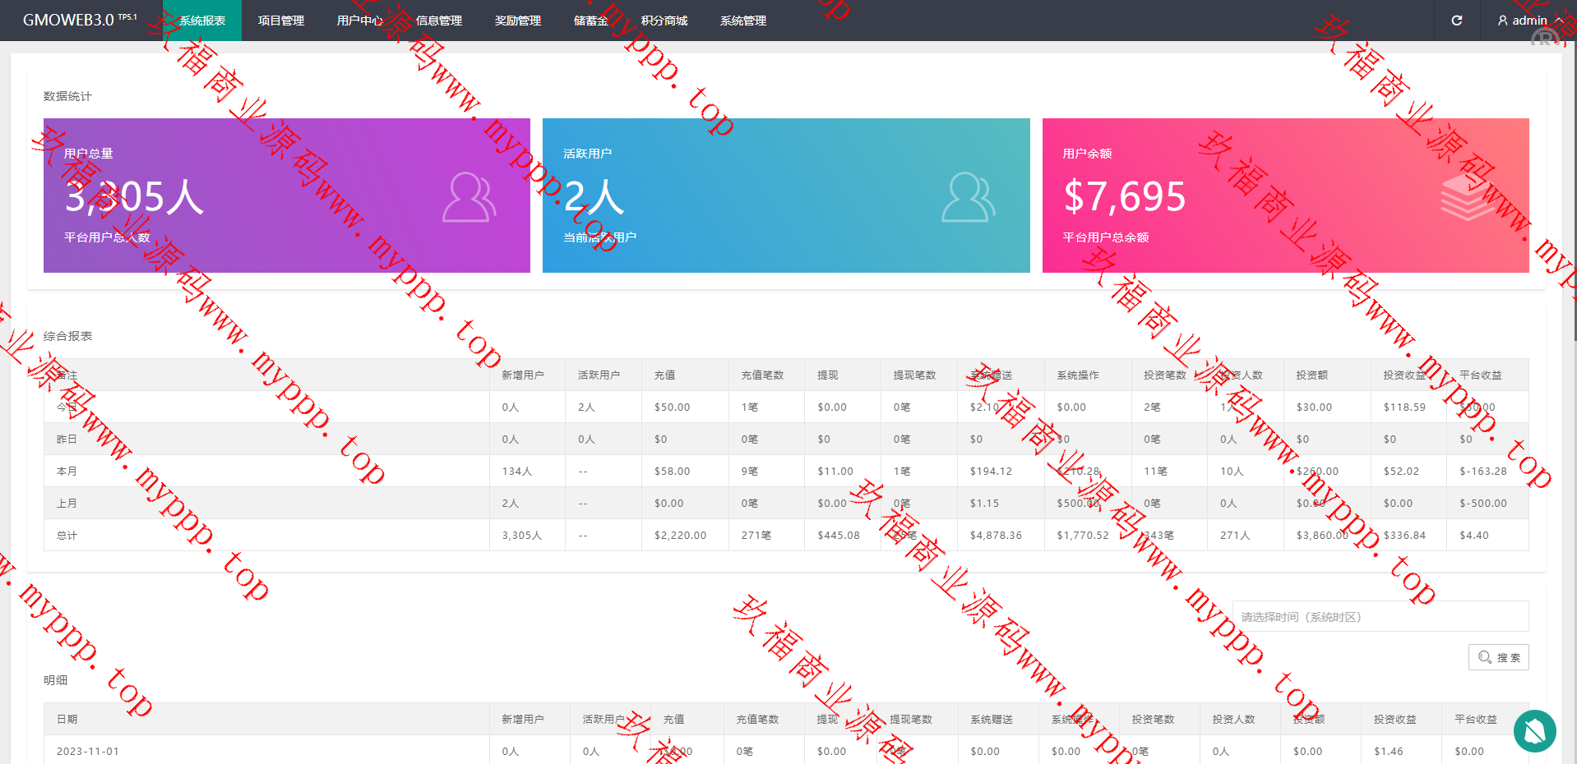Select the 系统报表 tab
Viewport: 1577px width, 764px height.
(202, 21)
